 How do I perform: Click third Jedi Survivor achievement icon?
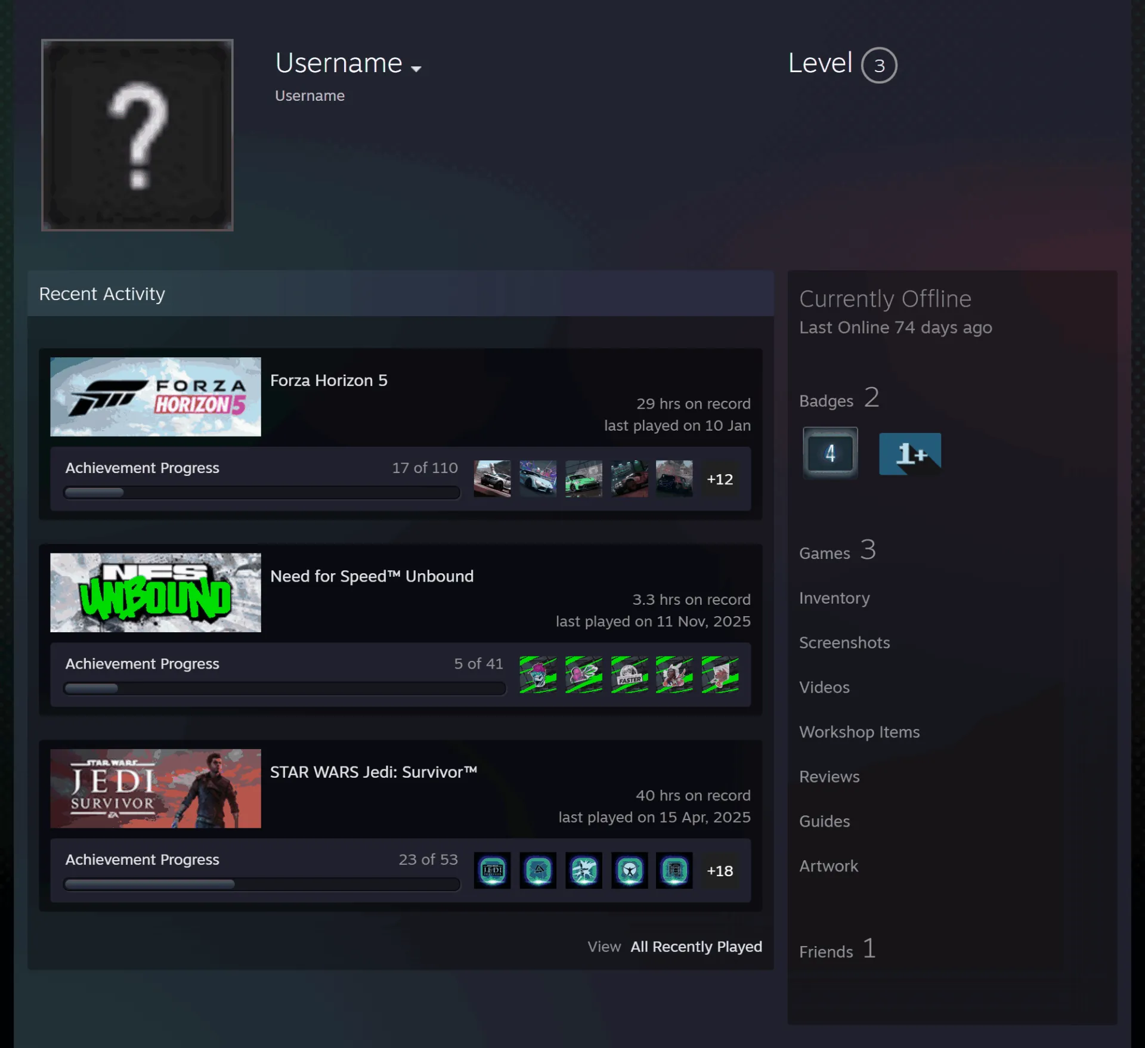click(x=584, y=870)
